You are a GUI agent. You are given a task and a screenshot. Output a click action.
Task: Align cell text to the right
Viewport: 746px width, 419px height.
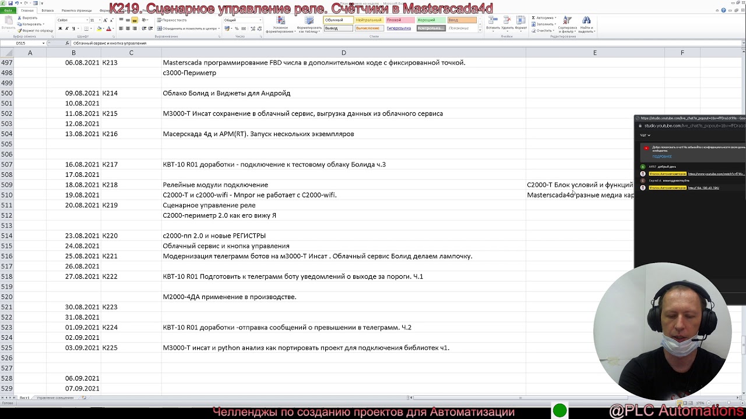click(135, 29)
